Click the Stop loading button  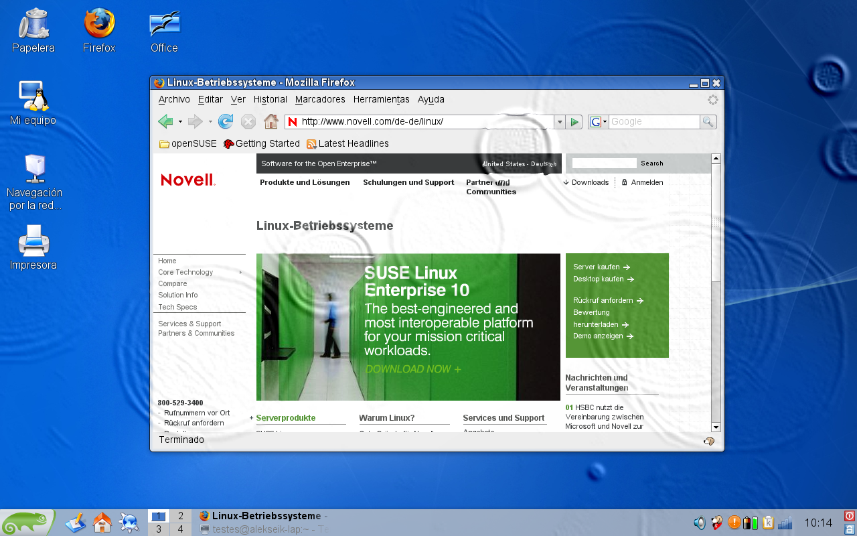click(x=248, y=121)
